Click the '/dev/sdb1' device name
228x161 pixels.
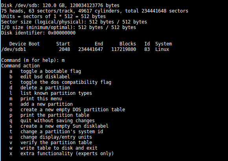coord(13,49)
